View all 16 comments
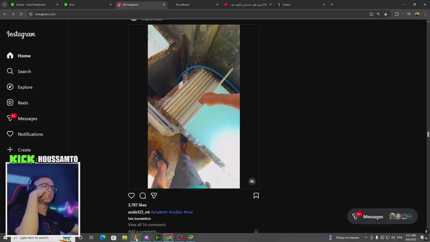 [x=147, y=225]
